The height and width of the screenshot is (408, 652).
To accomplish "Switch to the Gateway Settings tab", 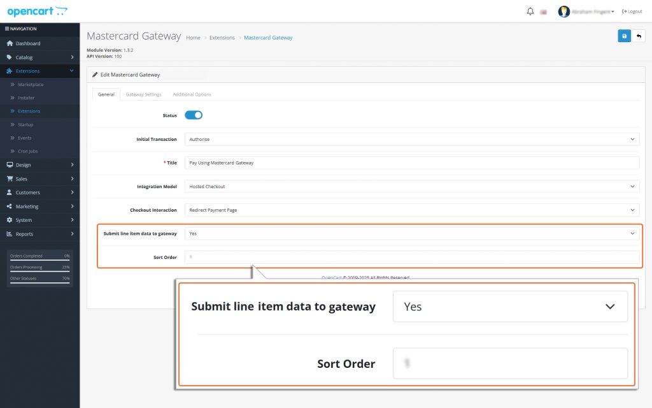I will [143, 94].
